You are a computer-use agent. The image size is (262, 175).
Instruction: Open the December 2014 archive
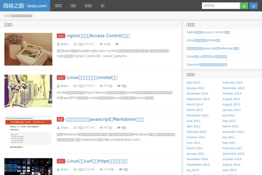pos(234,88)
